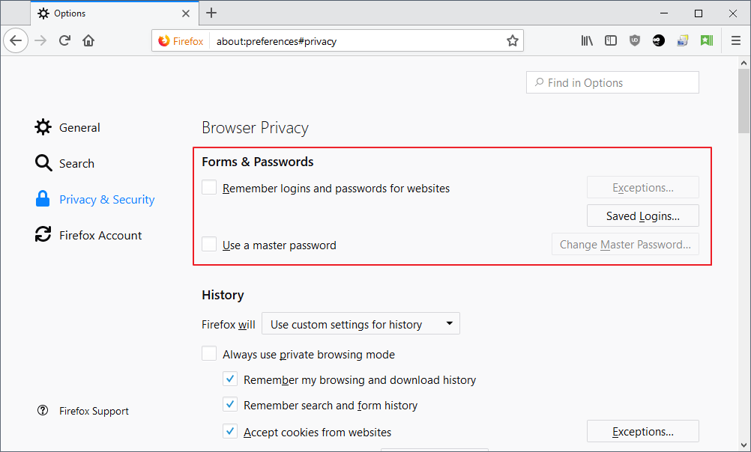Click the Library toolbar icon
751x452 pixels.
pos(587,40)
